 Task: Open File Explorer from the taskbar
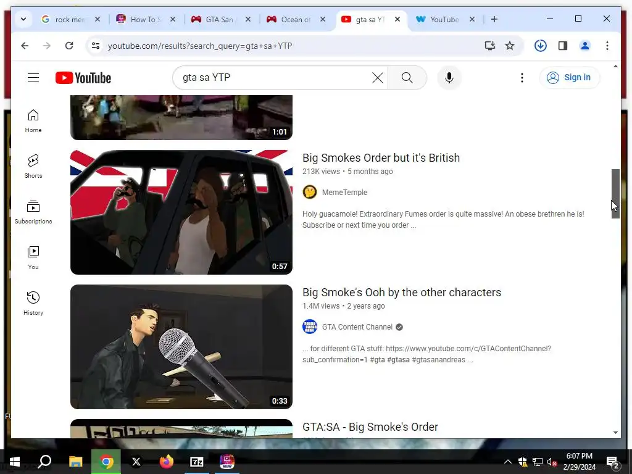tap(75, 462)
